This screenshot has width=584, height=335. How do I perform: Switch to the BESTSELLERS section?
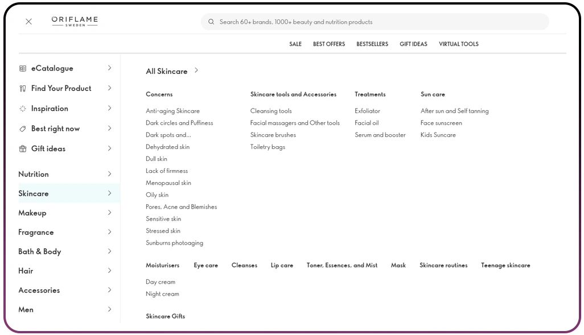(x=372, y=44)
